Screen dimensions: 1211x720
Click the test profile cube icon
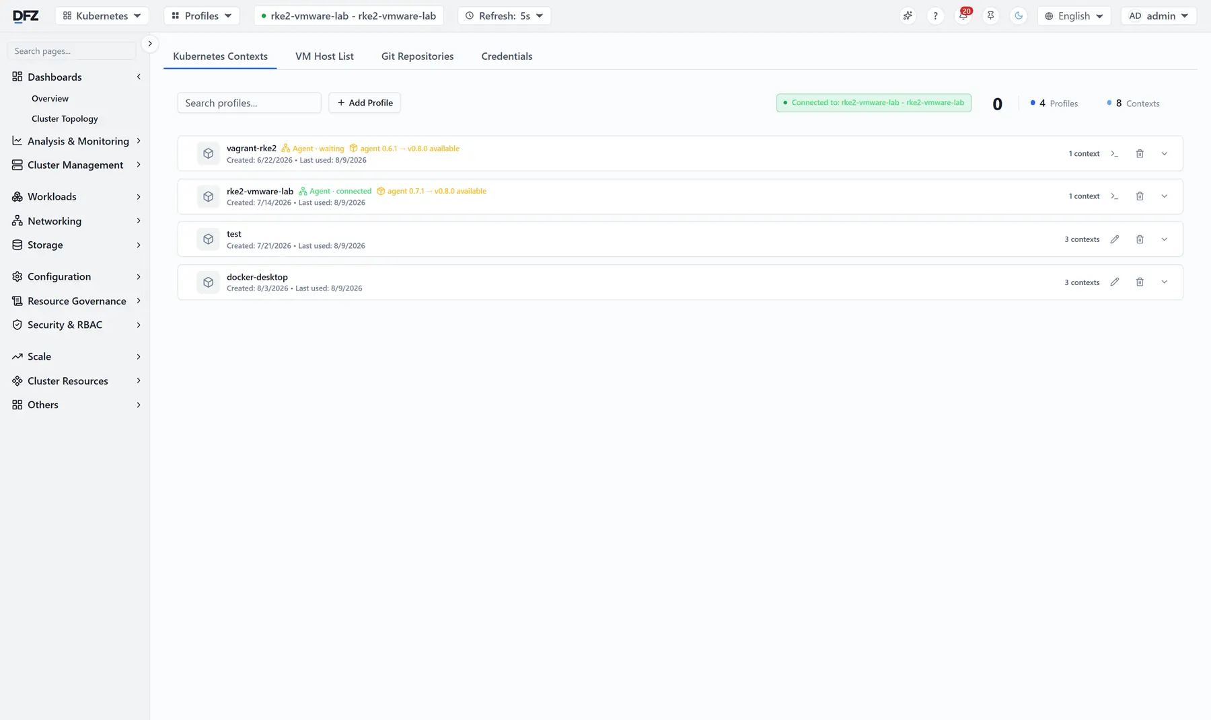209,239
